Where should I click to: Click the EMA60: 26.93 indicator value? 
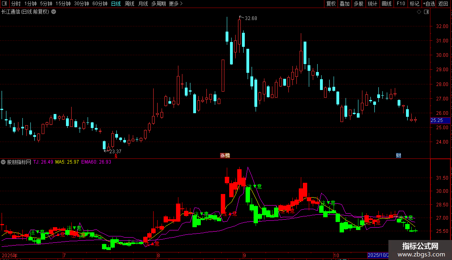tap(96, 162)
